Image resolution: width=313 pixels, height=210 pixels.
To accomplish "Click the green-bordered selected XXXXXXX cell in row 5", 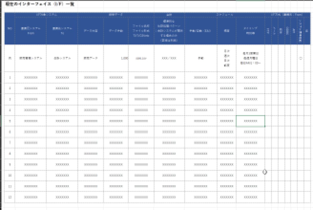I will 250,121.
